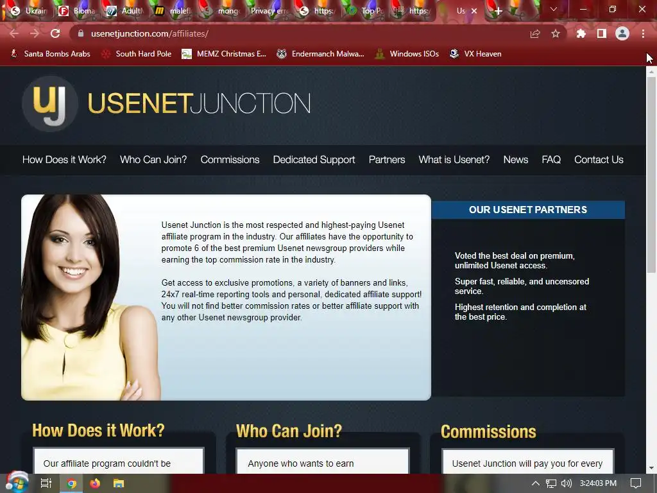Open File Explorer from the taskbar
Image resolution: width=657 pixels, height=493 pixels.
[x=119, y=483]
